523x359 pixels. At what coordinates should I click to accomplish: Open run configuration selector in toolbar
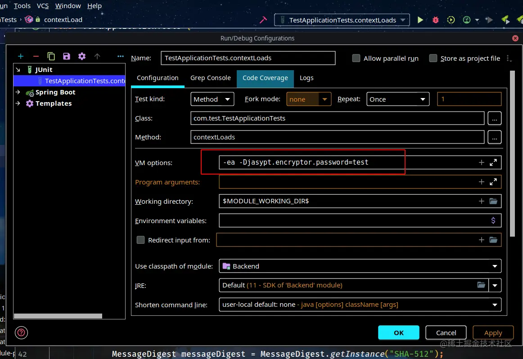click(342, 20)
